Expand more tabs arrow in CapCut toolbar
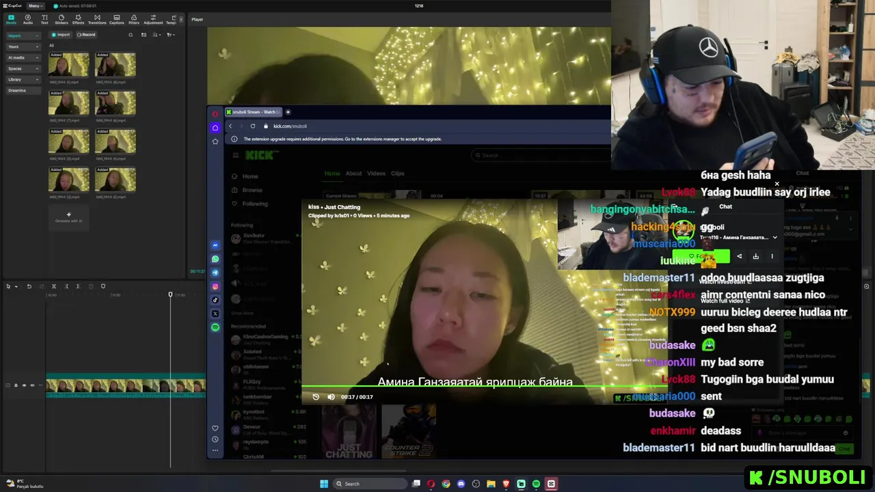The image size is (875, 492). [x=181, y=19]
